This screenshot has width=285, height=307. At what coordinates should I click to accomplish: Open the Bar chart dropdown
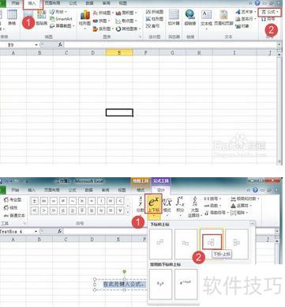[x=103, y=28]
